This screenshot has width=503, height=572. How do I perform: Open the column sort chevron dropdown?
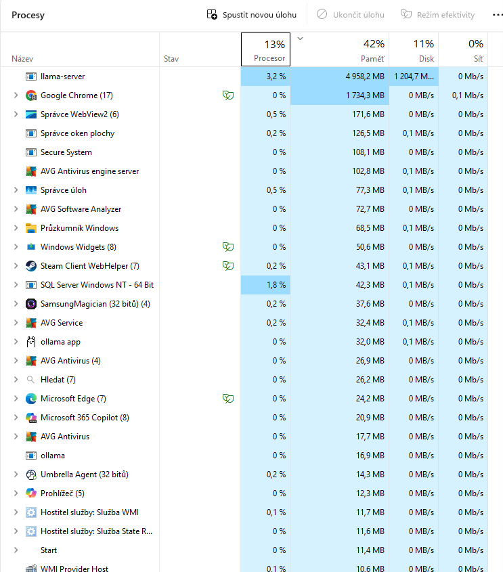300,39
